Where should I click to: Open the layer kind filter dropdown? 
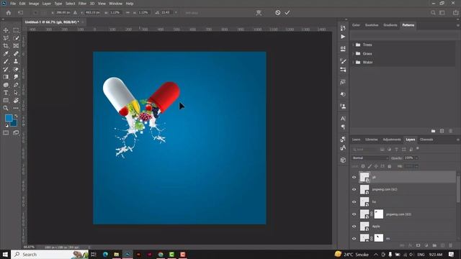pos(365,150)
